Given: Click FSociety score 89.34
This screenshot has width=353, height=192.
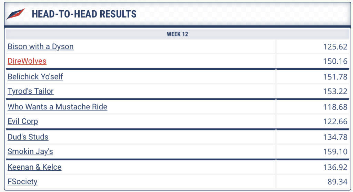Looking at the screenshot, I should click(x=337, y=182).
